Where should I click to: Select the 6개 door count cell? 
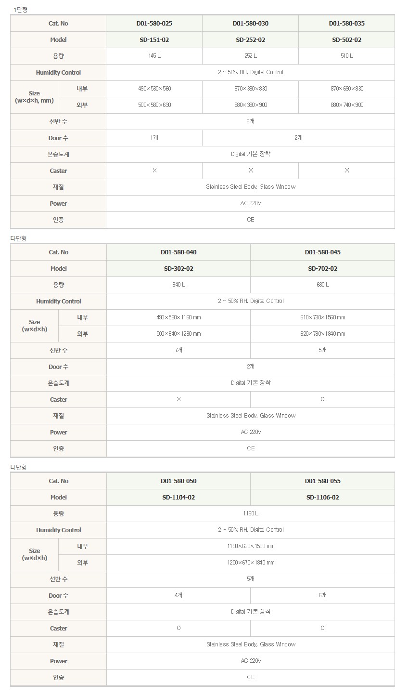click(x=322, y=595)
